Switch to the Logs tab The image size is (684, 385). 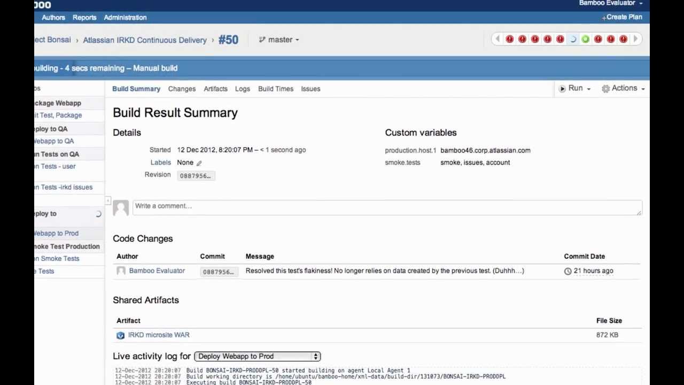pyautogui.click(x=243, y=89)
